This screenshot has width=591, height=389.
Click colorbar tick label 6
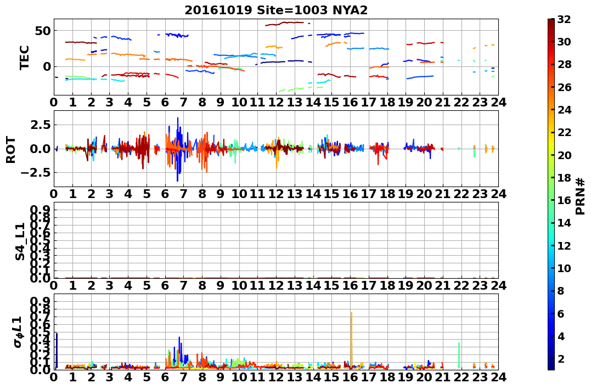coord(560,313)
